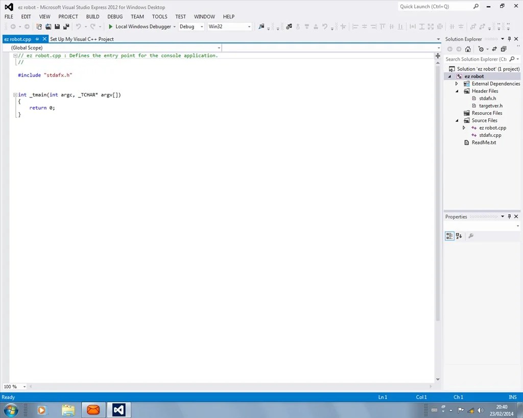Screen dimensions: 523x418
Task: Click the editor split window handle
Action: pyautogui.click(x=438, y=56)
